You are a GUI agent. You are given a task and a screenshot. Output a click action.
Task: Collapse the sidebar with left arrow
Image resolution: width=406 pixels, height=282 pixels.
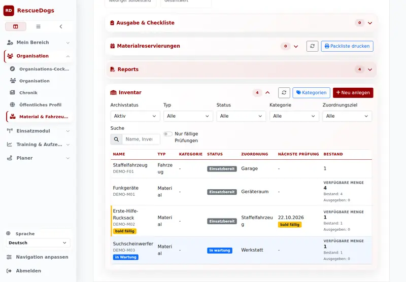click(x=61, y=26)
